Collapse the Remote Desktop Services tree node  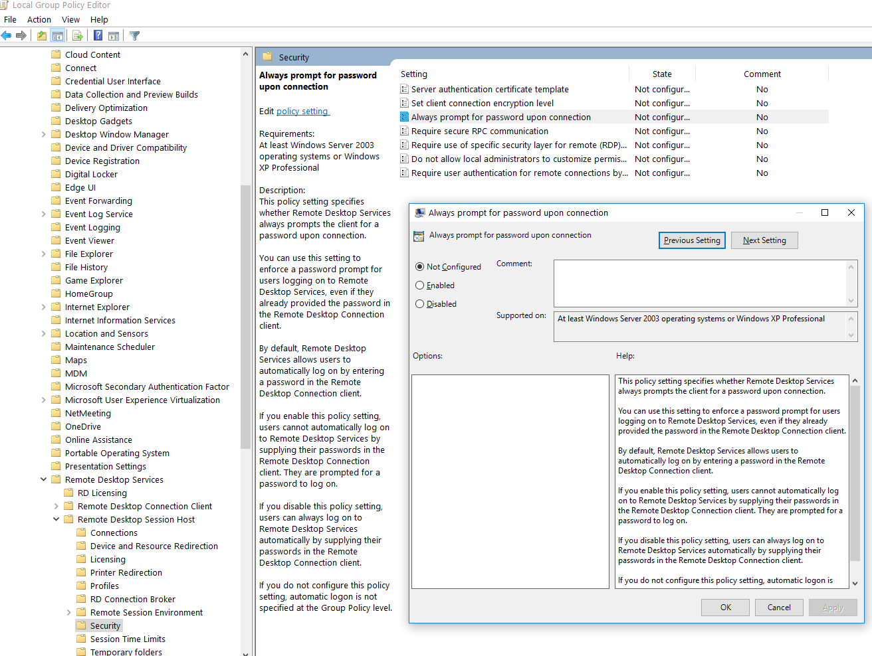(x=44, y=479)
